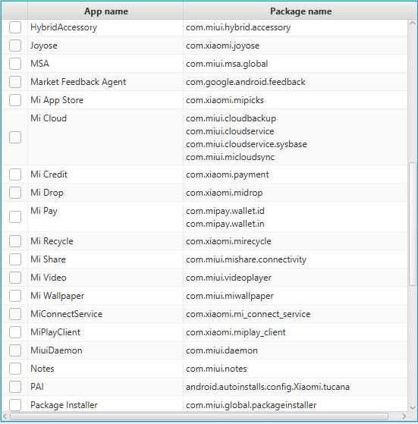Image resolution: width=418 pixels, height=424 pixels.
Task: Select package com.xiaomi.mi_connect_service
Action: coord(248,314)
